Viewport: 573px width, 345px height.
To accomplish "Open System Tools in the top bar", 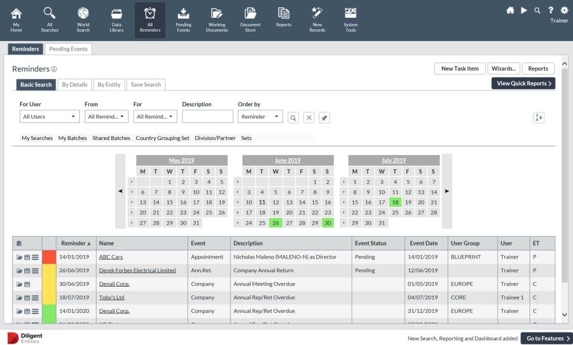I will click(350, 20).
